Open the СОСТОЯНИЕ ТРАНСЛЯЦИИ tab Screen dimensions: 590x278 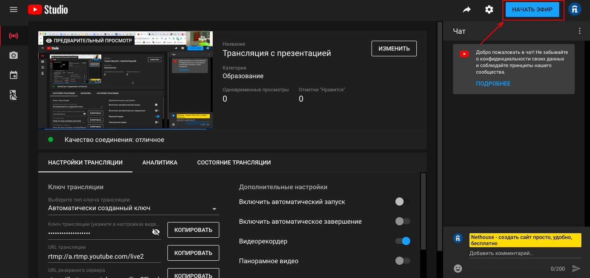tap(234, 162)
